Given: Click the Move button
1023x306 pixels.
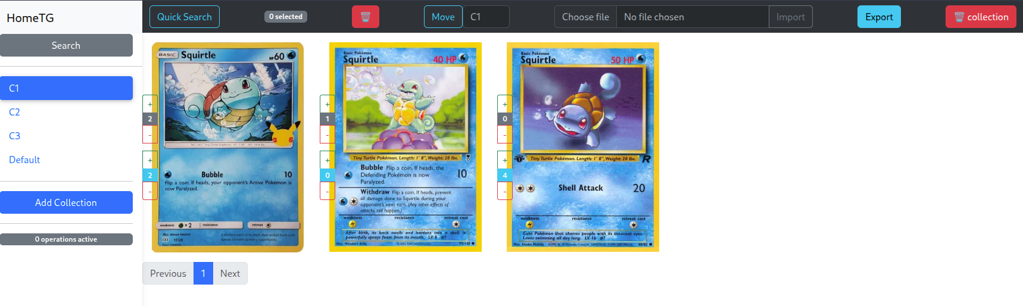Looking at the screenshot, I should [443, 17].
